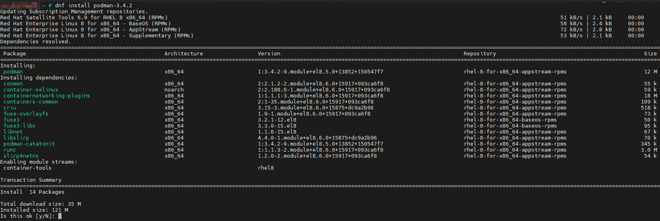
Task: Click the 'container-tools' module stream entry
Action: point(28,168)
